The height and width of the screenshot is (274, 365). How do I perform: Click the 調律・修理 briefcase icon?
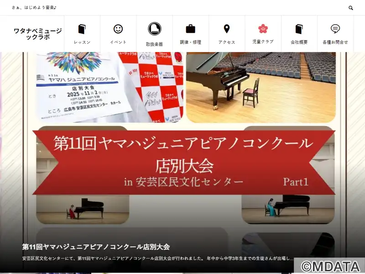(x=191, y=29)
